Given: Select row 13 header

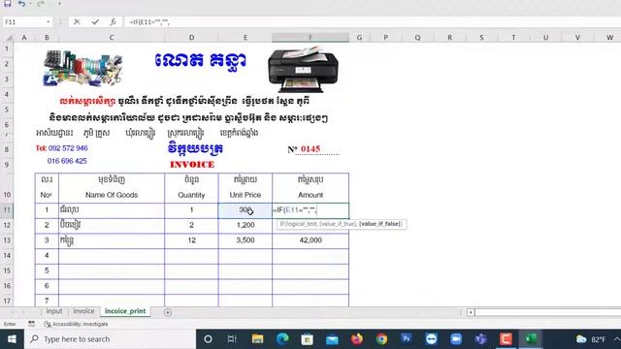Looking at the screenshot, I should click(7, 240).
